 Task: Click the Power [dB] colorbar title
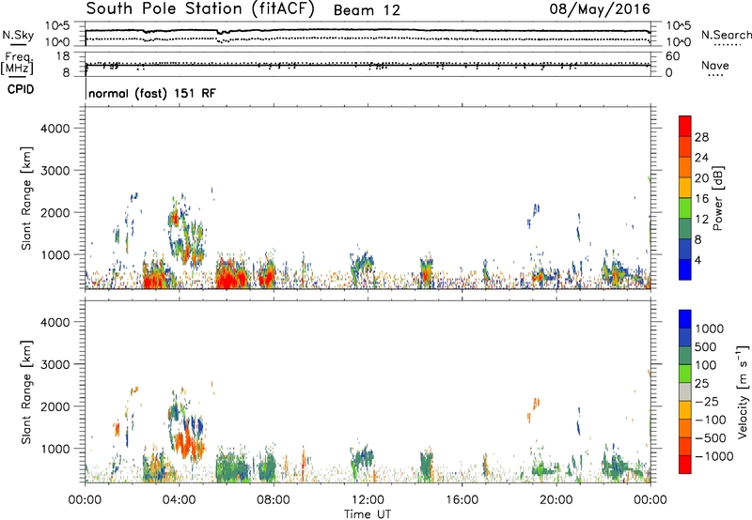[x=717, y=198]
